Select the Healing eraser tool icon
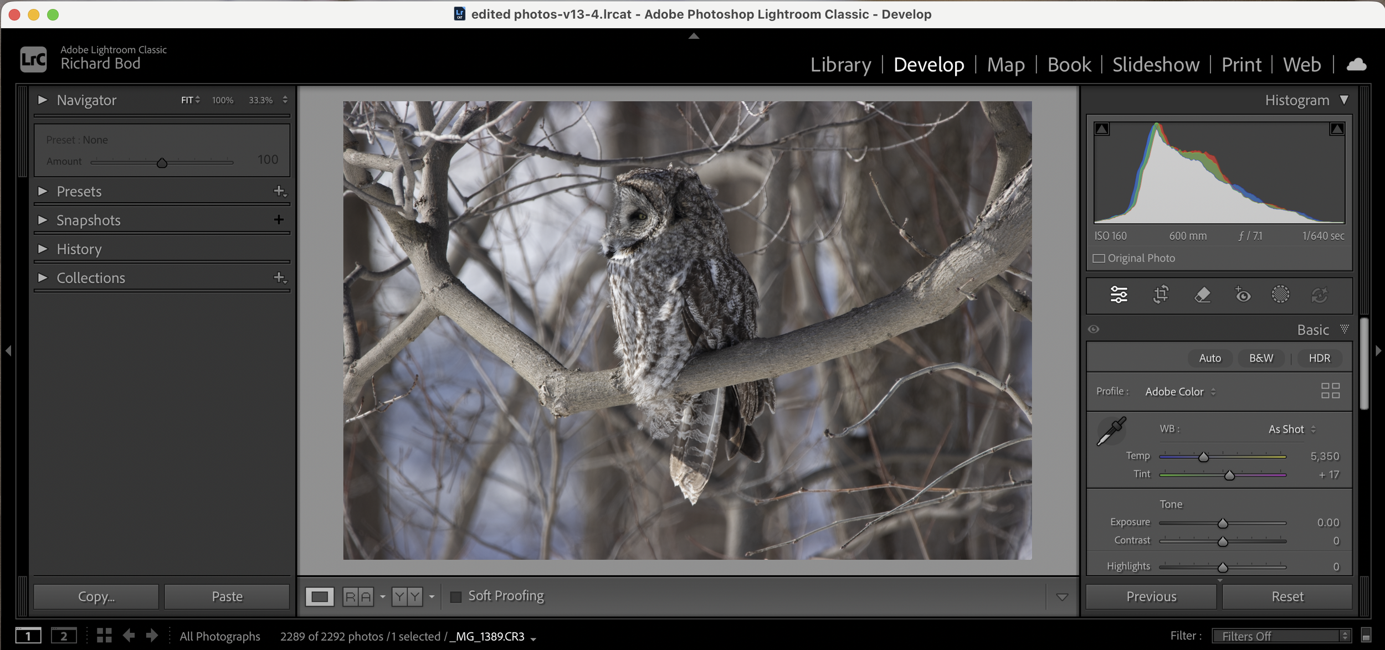This screenshot has height=650, width=1385. point(1202,295)
